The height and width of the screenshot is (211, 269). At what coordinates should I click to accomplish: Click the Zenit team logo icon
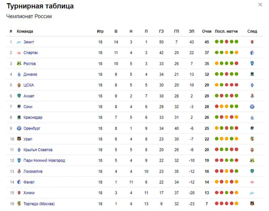(x=19, y=42)
